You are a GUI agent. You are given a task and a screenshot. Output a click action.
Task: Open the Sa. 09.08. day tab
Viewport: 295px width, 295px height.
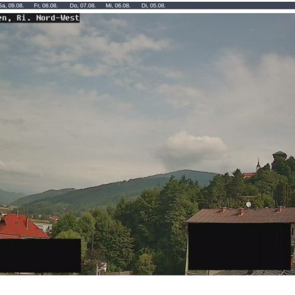[x=11, y=6]
